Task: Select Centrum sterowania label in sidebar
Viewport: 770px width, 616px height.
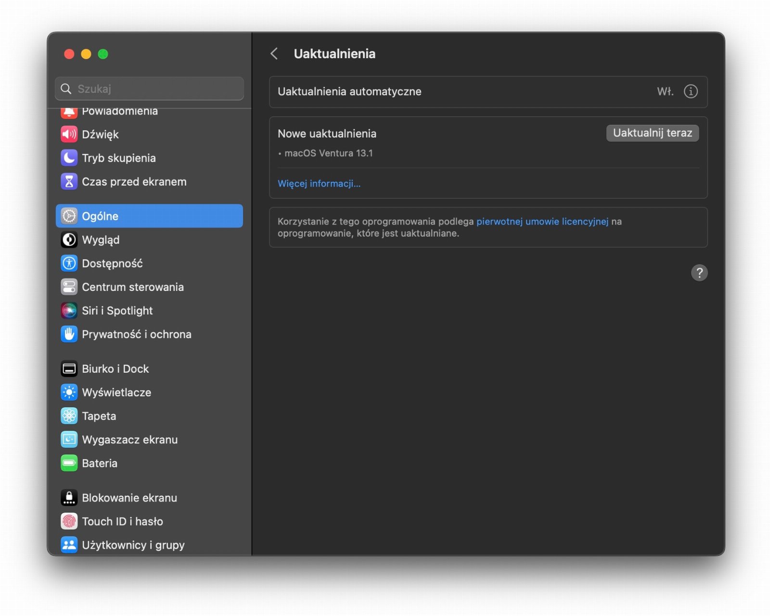Action: (133, 287)
